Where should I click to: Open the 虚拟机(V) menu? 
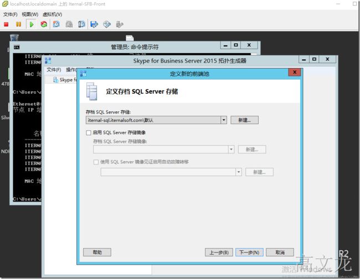(x=53, y=14)
